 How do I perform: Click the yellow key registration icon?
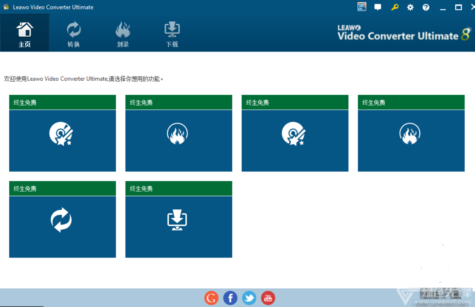pyautogui.click(x=395, y=7)
